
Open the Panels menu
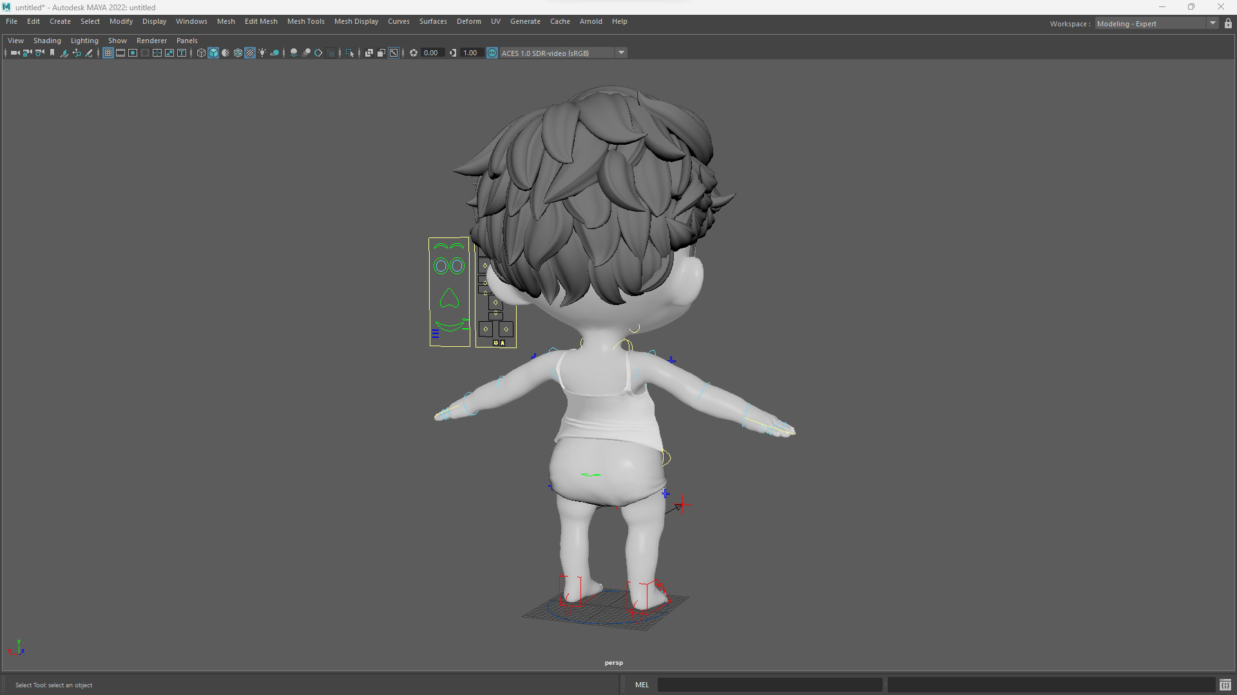click(187, 41)
